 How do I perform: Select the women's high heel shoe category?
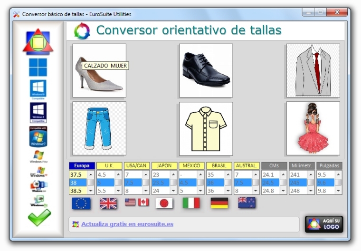(x=99, y=70)
